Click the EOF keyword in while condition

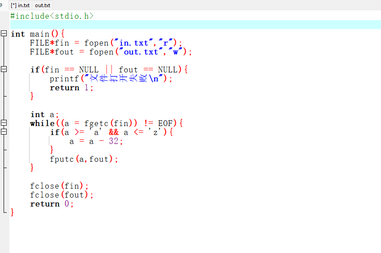(x=165, y=123)
